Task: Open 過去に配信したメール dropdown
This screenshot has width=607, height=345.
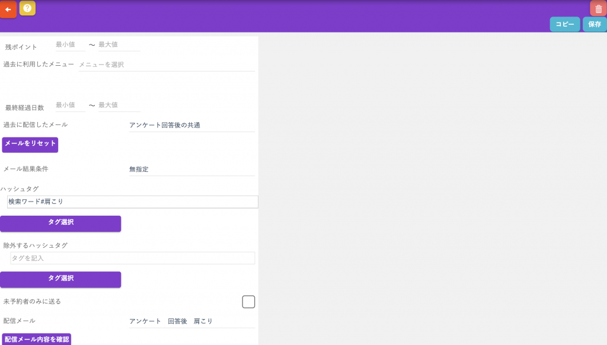Action: coord(191,125)
